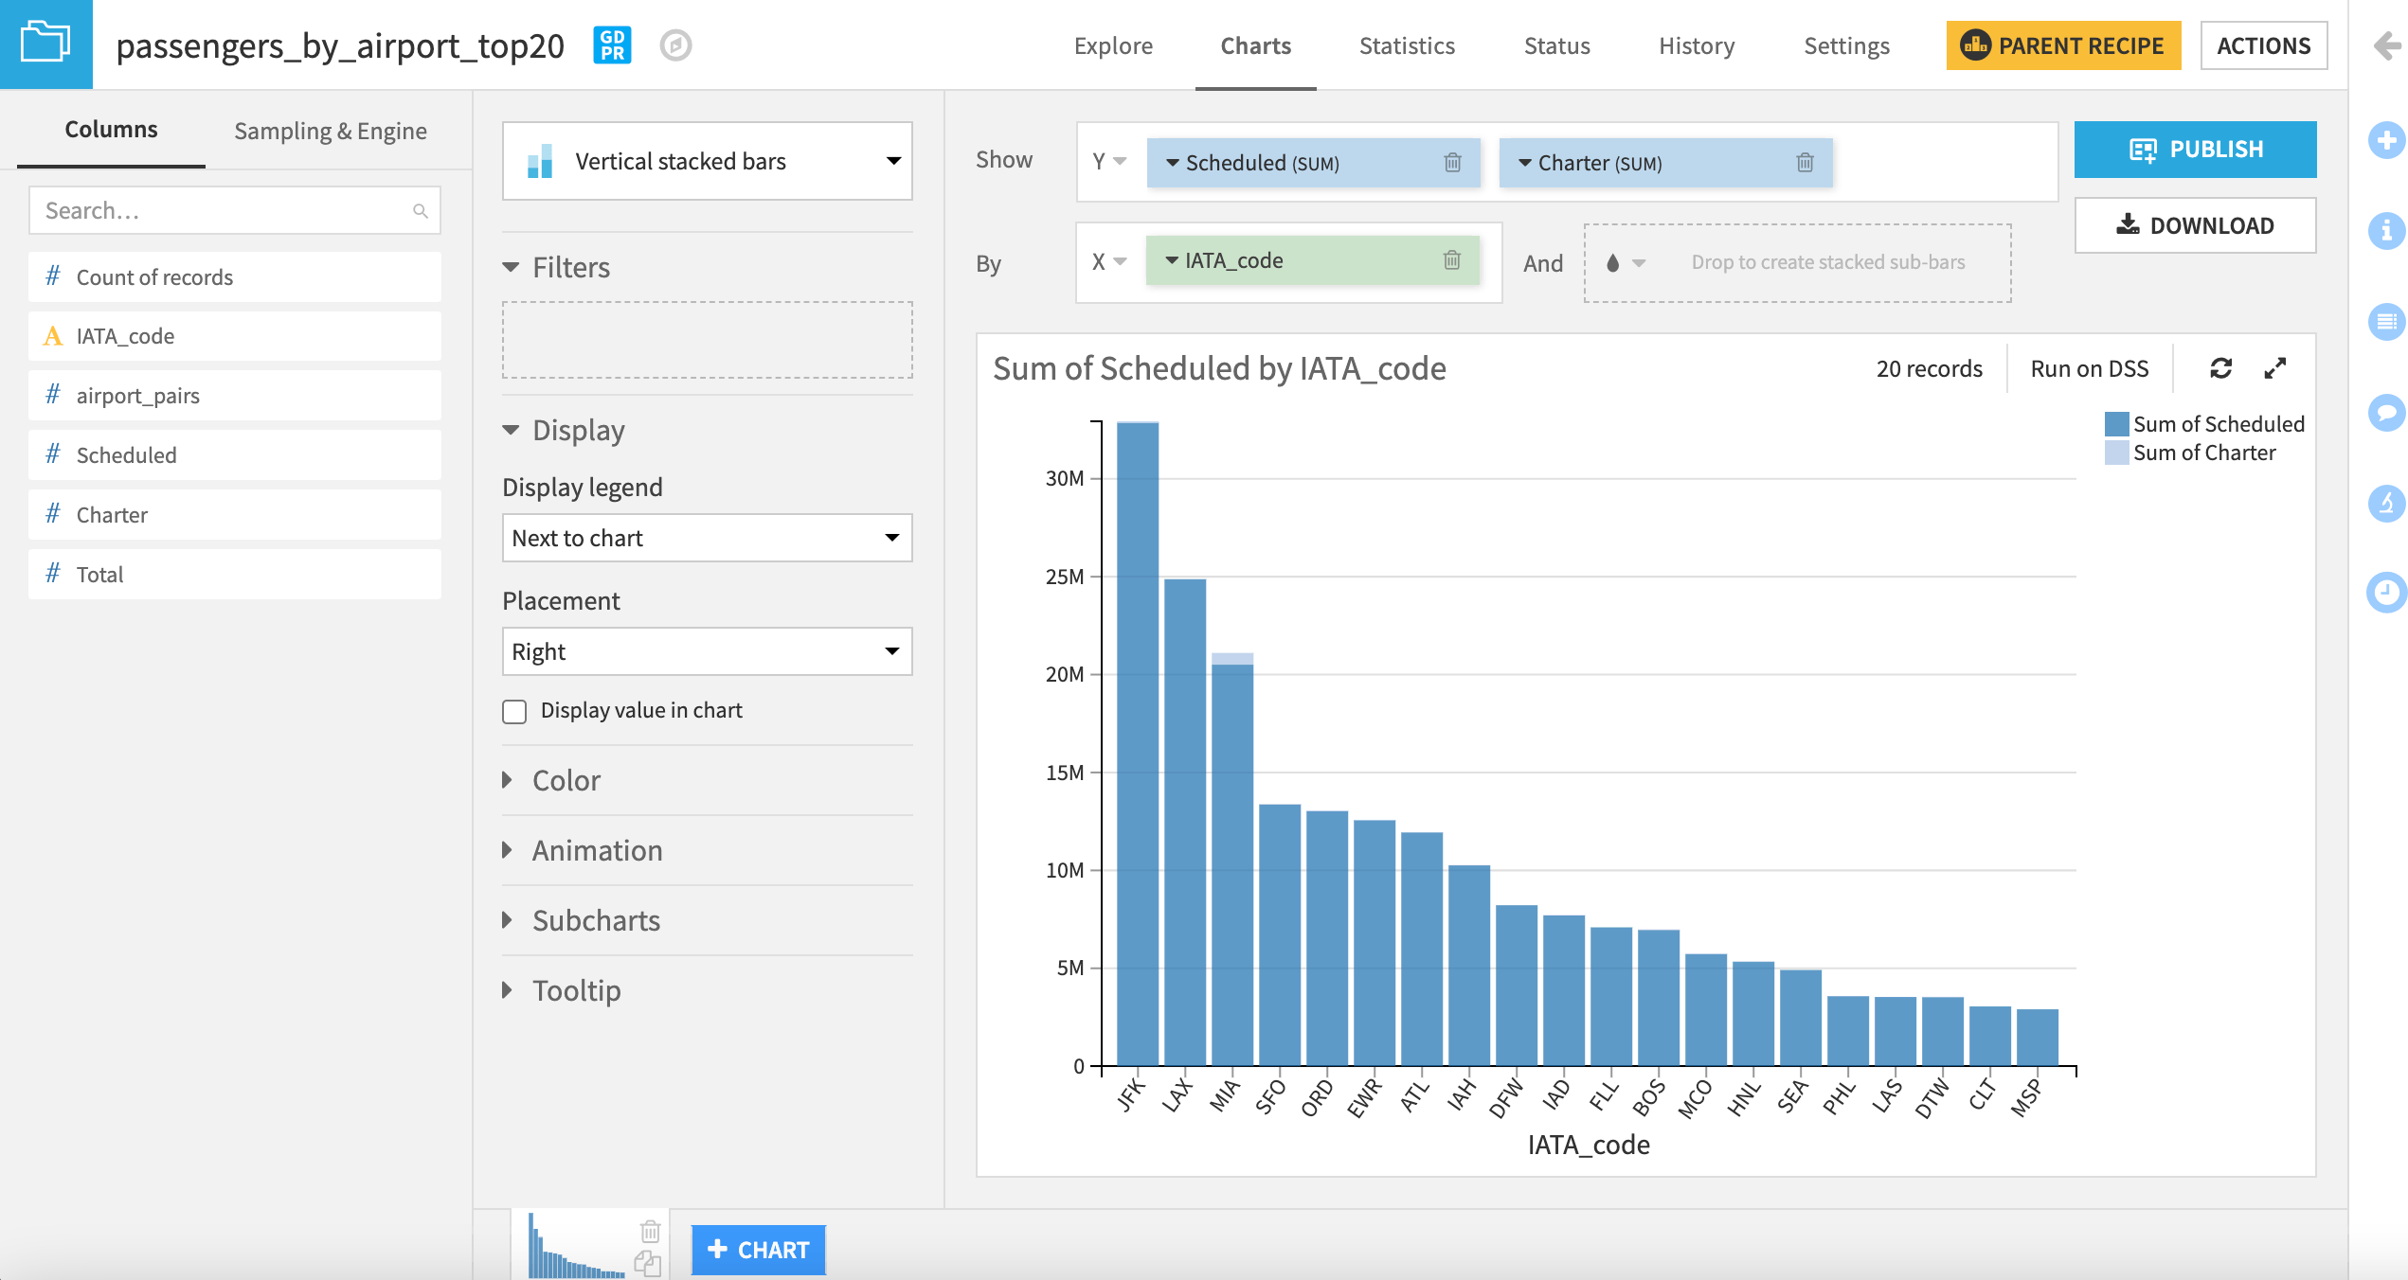Click the search icon in Columns search
This screenshot has height=1280, width=2408.
420,210
